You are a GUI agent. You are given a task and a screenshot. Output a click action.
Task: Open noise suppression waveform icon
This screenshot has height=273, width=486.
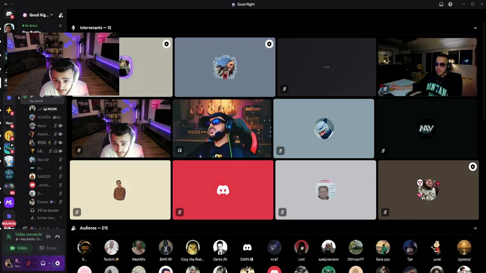(x=48, y=237)
